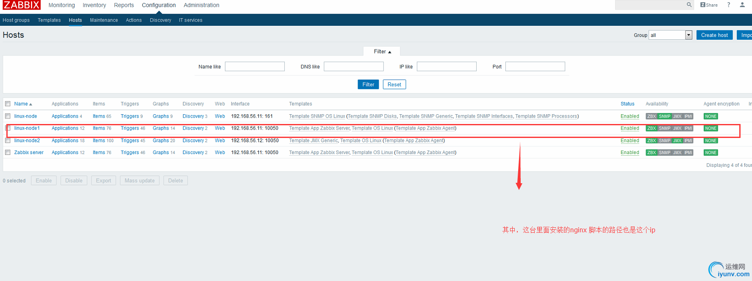This screenshot has width=752, height=281.
Task: Open the user profile icon
Action: (742, 5)
